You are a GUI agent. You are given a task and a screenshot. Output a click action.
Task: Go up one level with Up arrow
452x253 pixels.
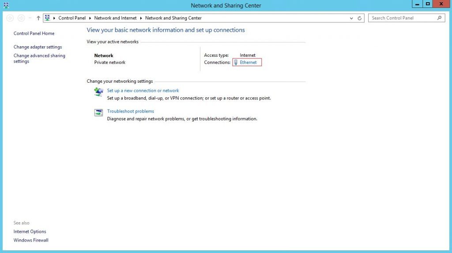tap(38, 18)
